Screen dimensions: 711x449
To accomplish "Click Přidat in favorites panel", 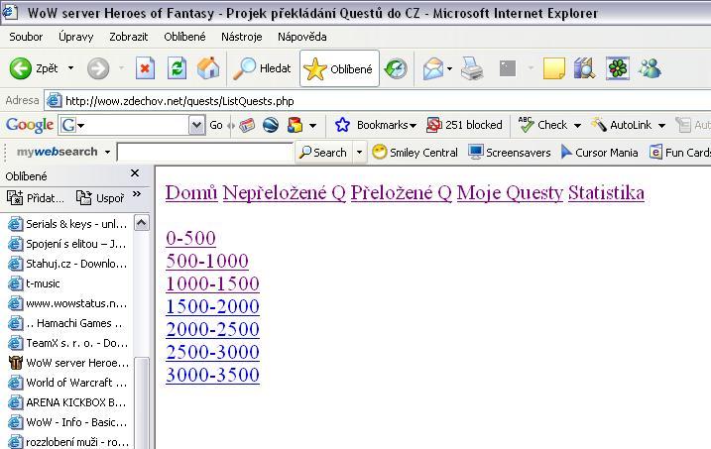I will 36,197.
